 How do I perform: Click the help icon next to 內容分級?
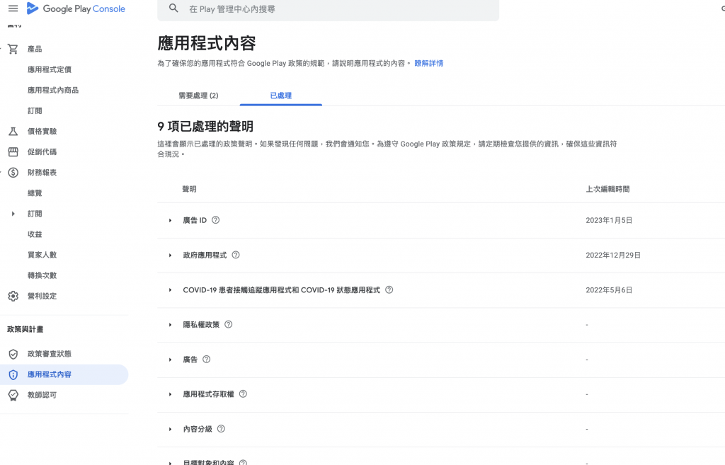(221, 428)
